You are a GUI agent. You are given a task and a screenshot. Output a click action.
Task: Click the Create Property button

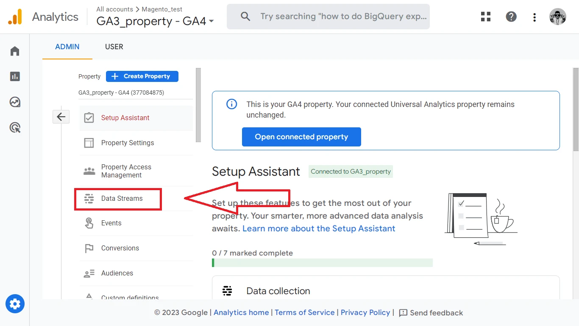pyautogui.click(x=142, y=76)
